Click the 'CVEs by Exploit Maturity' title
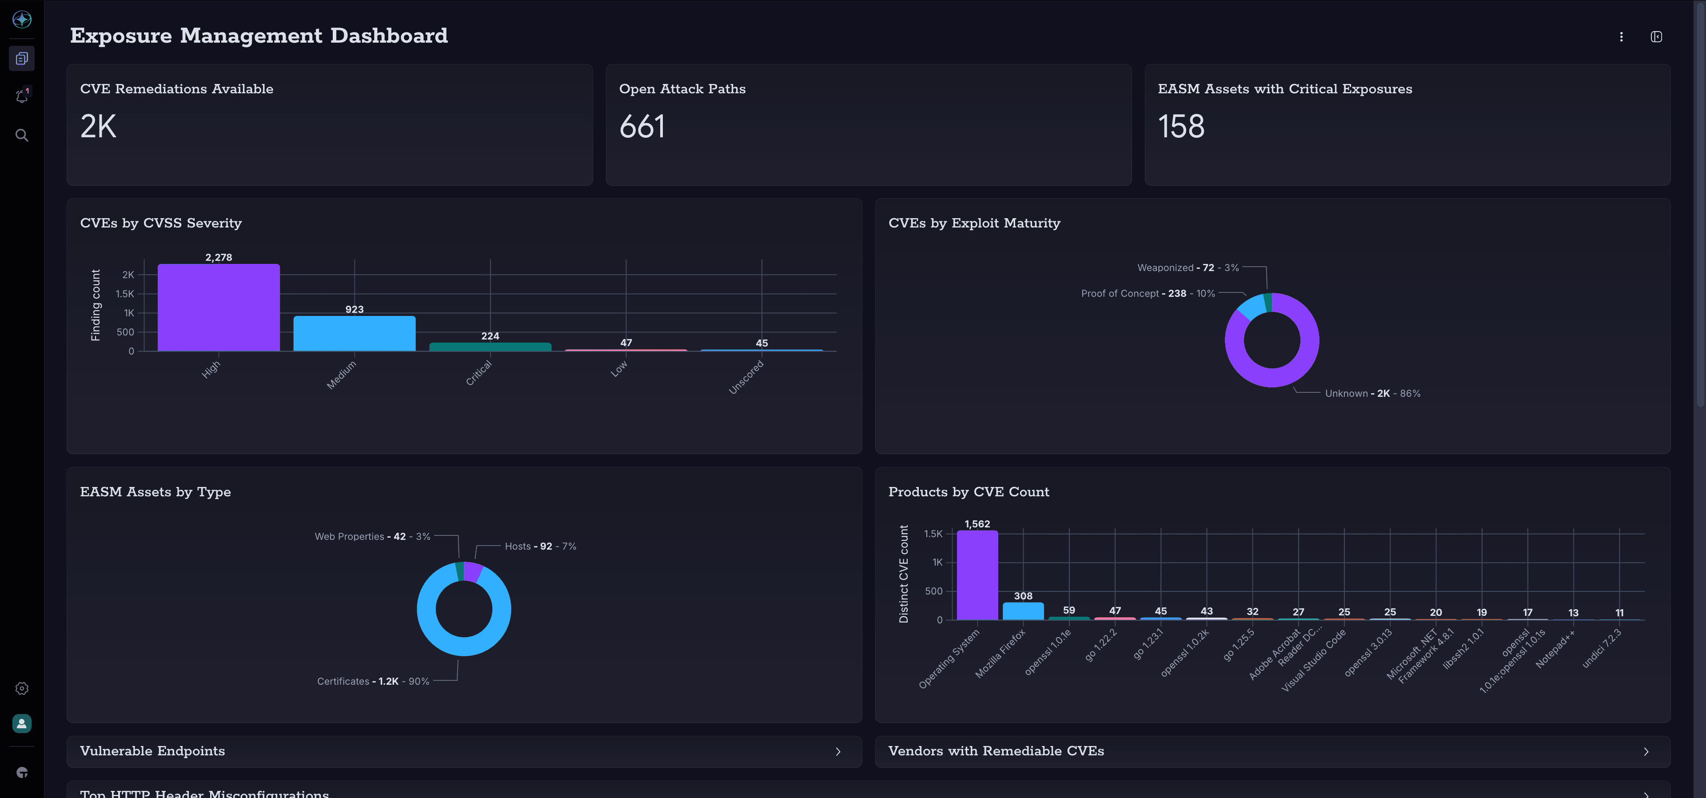1706x798 pixels. pyautogui.click(x=974, y=223)
